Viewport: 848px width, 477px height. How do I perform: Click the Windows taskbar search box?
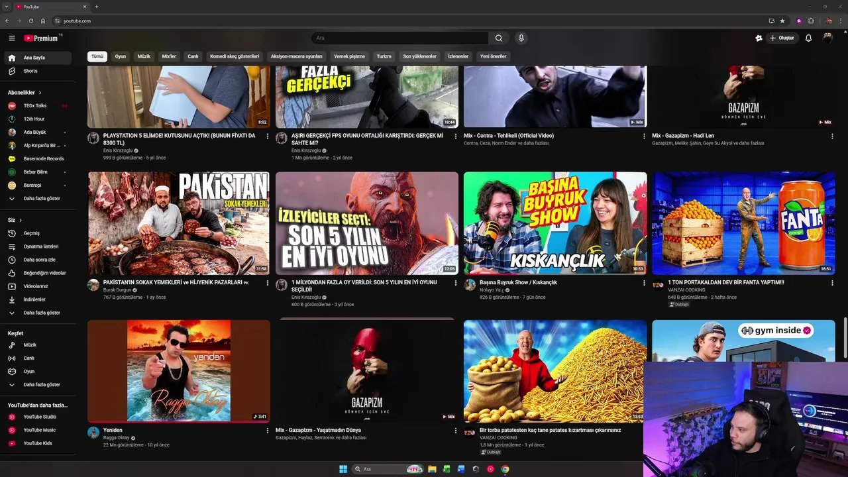click(389, 469)
